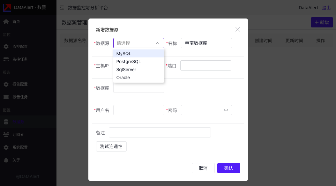Open the 数据源 dropdown chevron

[x=158, y=43]
